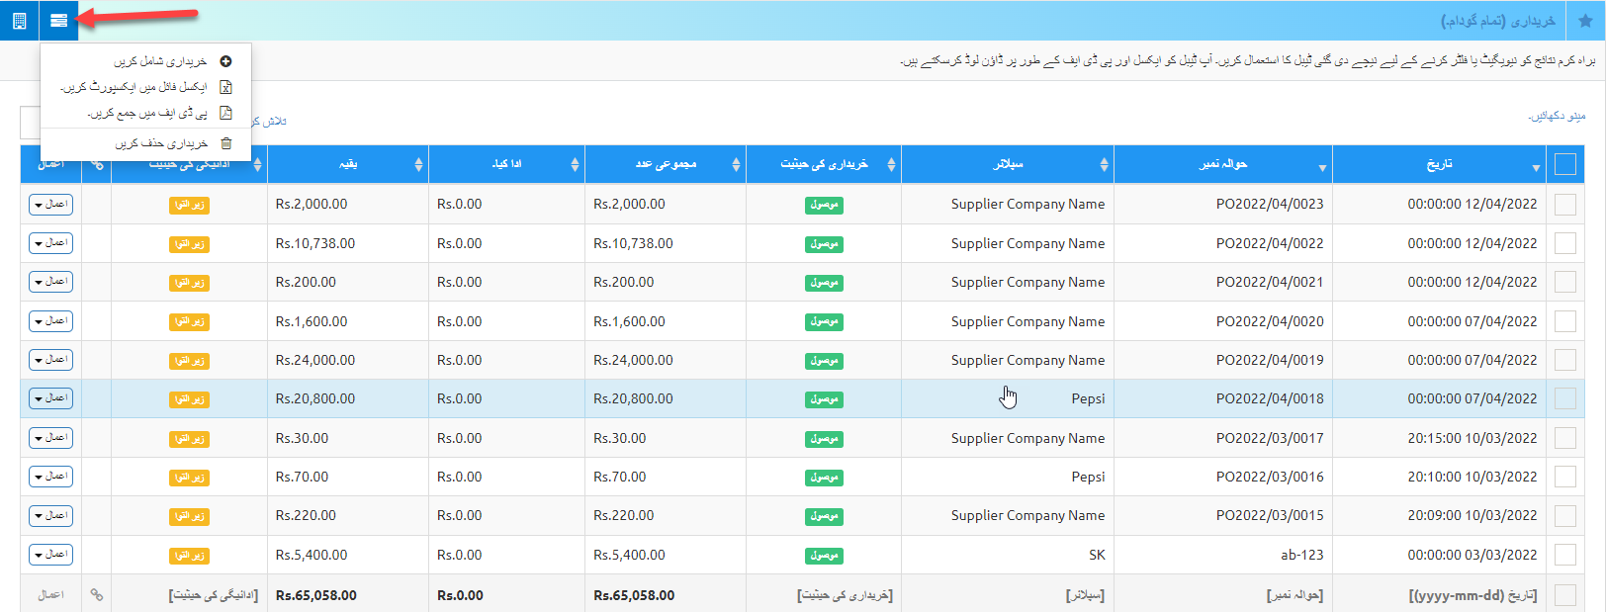Image resolution: width=1606 pixels, height=612 pixels.
Task: Click the مینو دکھائیں link
Action: click(x=1557, y=117)
